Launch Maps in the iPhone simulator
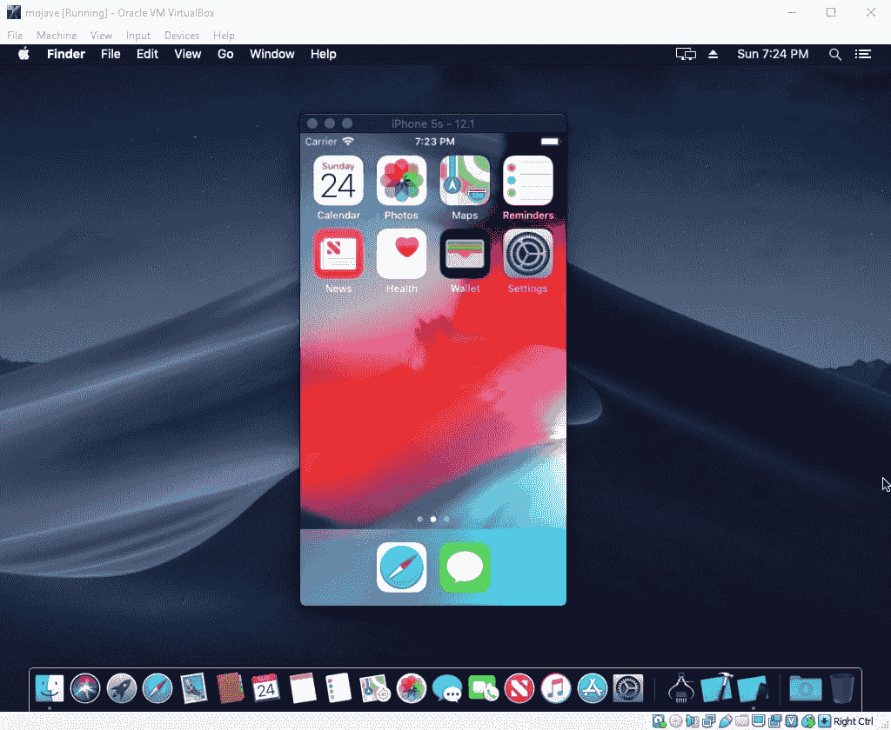891x730 pixels. coord(465,181)
